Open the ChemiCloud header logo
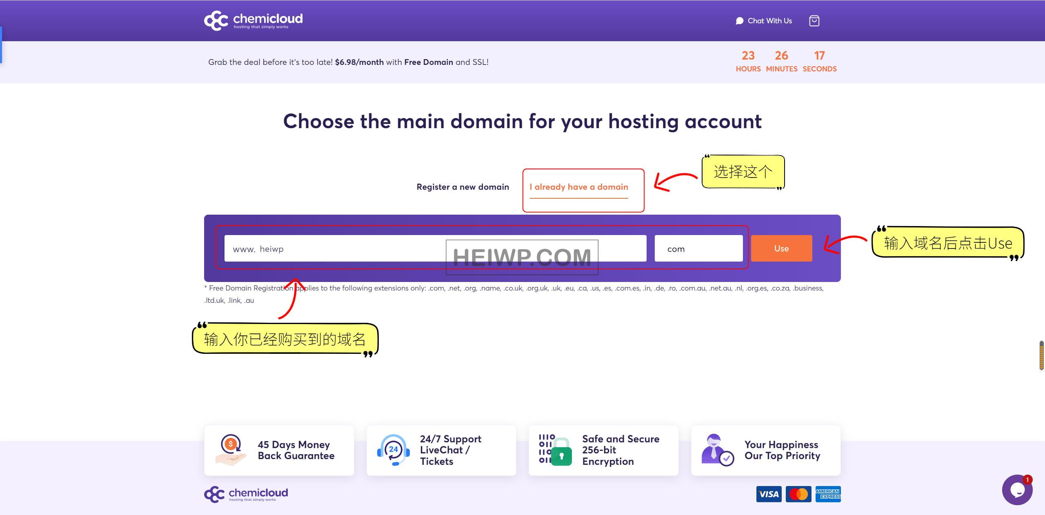The width and height of the screenshot is (1045, 515). click(253, 20)
